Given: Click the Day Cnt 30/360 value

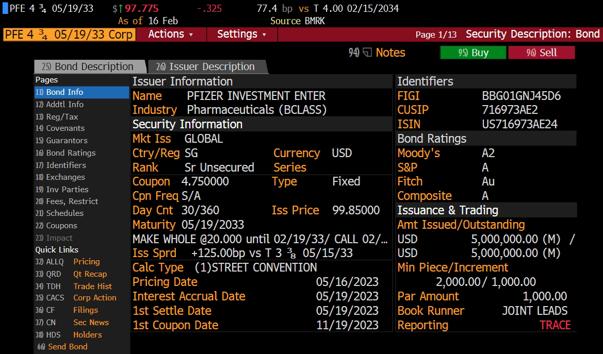Looking at the screenshot, I should coord(200,210).
